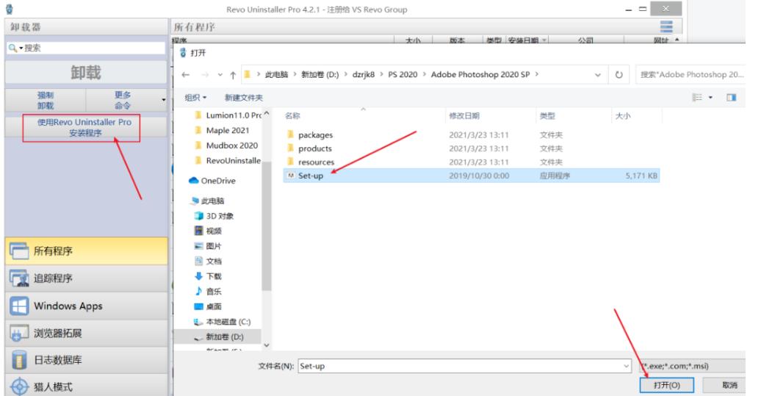Select OneDrive in navigation tree
Image resolution: width=761 pixels, height=396 pixels.
point(212,181)
